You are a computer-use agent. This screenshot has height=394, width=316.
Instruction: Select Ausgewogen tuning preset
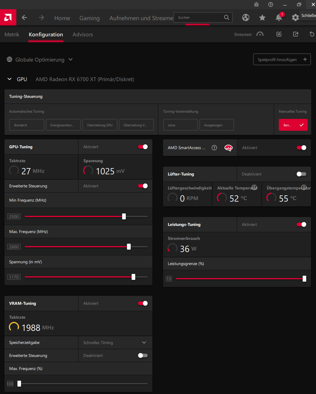coord(217,125)
